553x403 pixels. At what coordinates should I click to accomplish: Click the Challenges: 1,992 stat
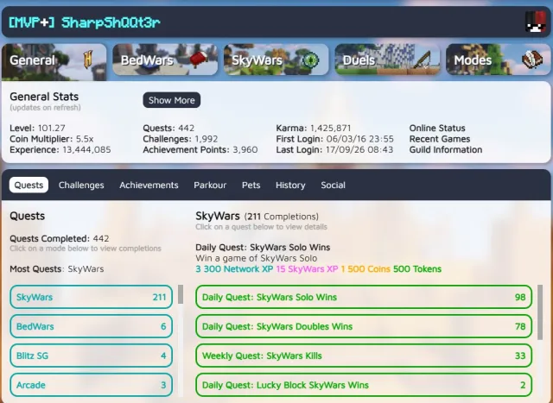click(x=181, y=139)
